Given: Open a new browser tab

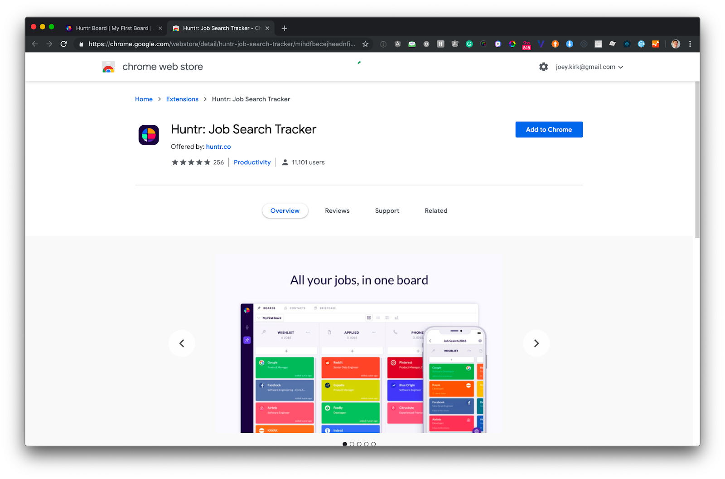Looking at the screenshot, I should pos(284,28).
